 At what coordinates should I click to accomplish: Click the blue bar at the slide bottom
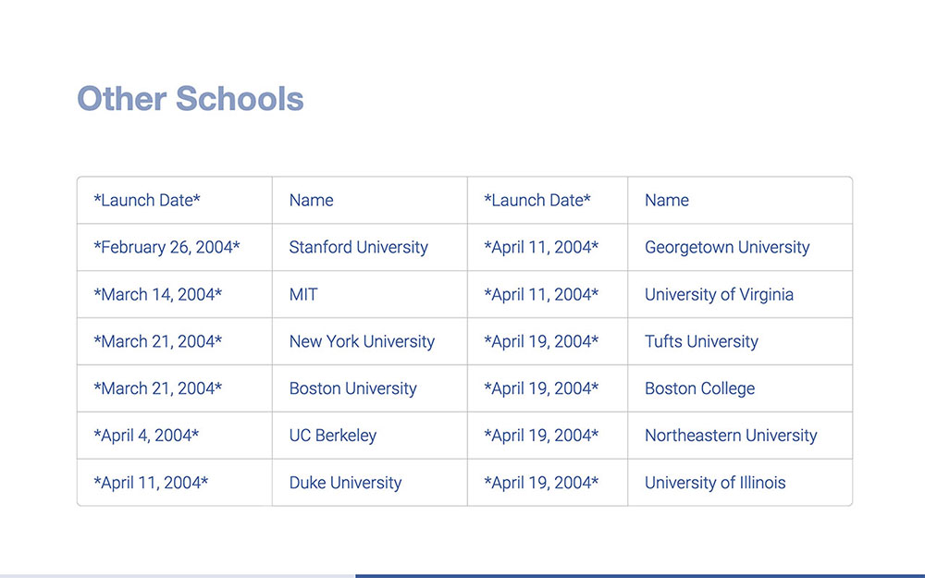pos(638,574)
